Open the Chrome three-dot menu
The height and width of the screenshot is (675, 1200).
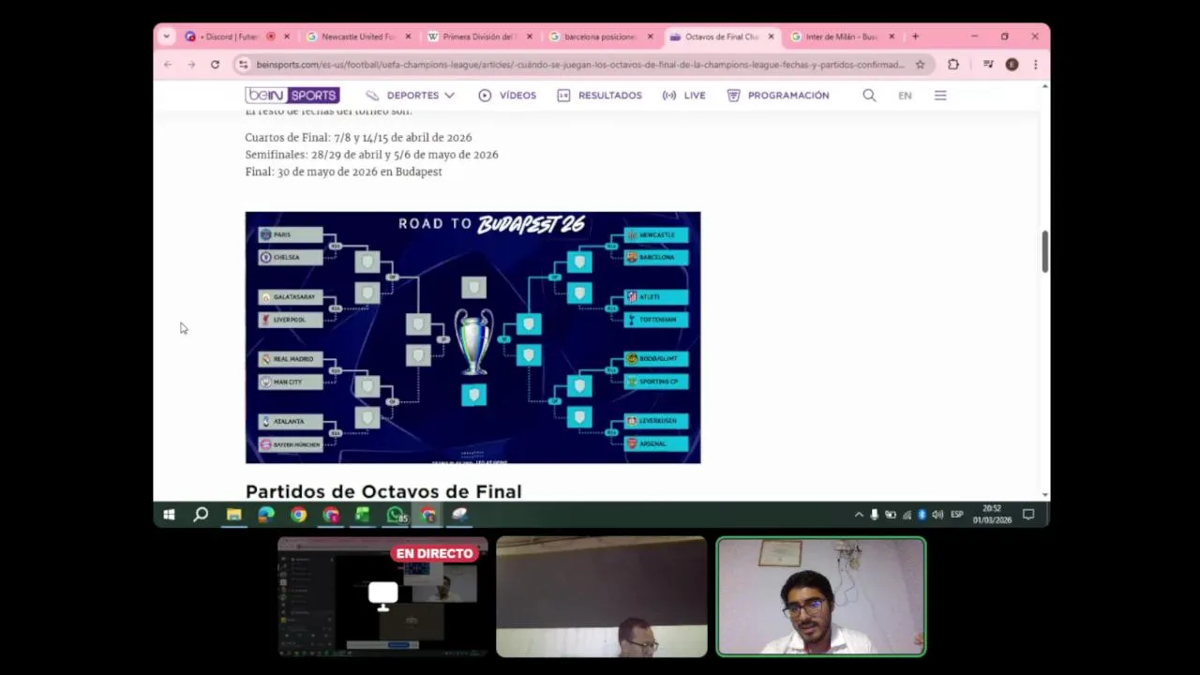pos(1035,65)
